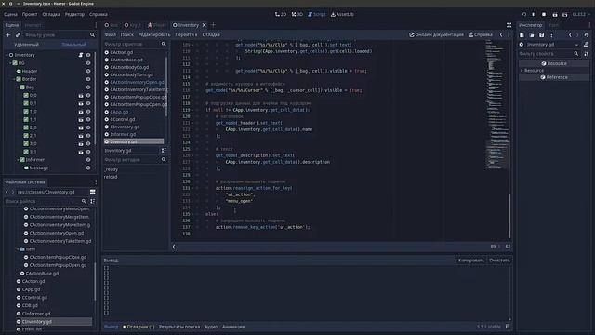Open the Сцена menu

click(10, 15)
